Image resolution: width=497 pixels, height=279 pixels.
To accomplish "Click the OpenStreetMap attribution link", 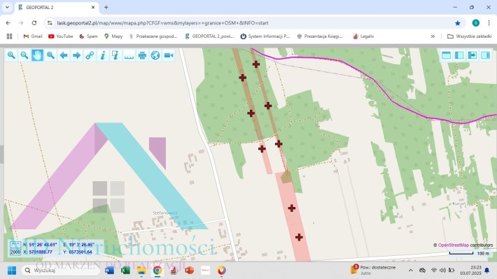I will click(x=454, y=245).
